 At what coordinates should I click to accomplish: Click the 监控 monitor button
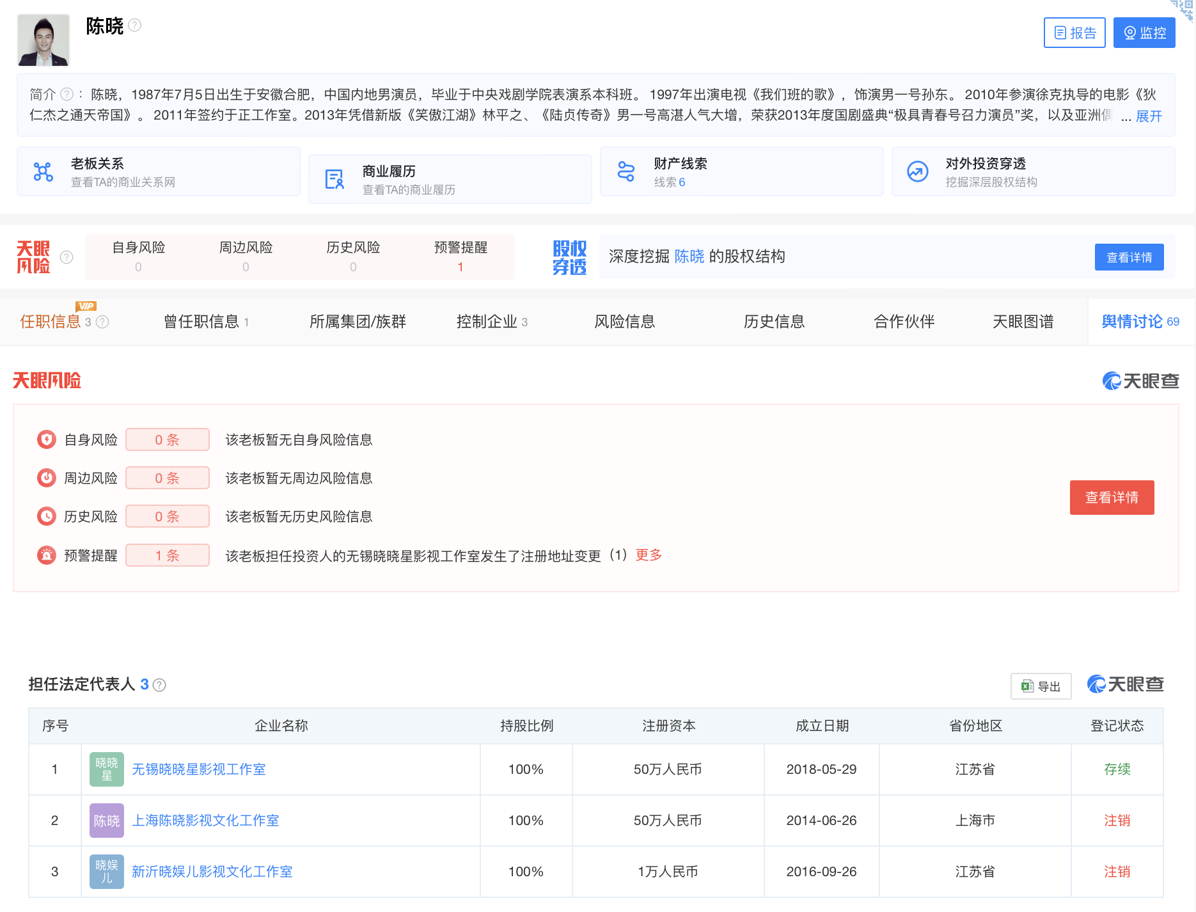click(1144, 33)
